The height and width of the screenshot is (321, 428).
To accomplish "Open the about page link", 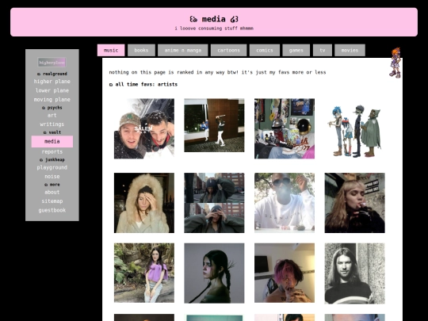I will (52, 192).
